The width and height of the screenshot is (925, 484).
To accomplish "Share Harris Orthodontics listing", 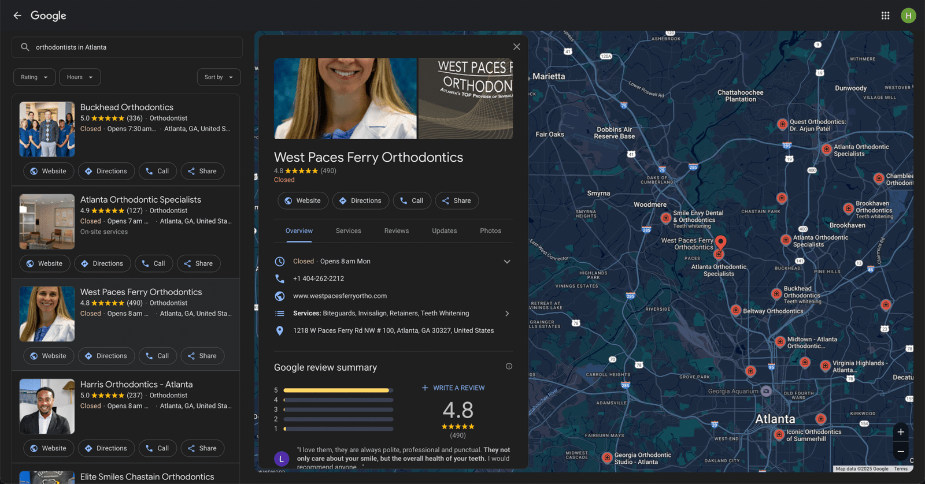I will pos(202,448).
